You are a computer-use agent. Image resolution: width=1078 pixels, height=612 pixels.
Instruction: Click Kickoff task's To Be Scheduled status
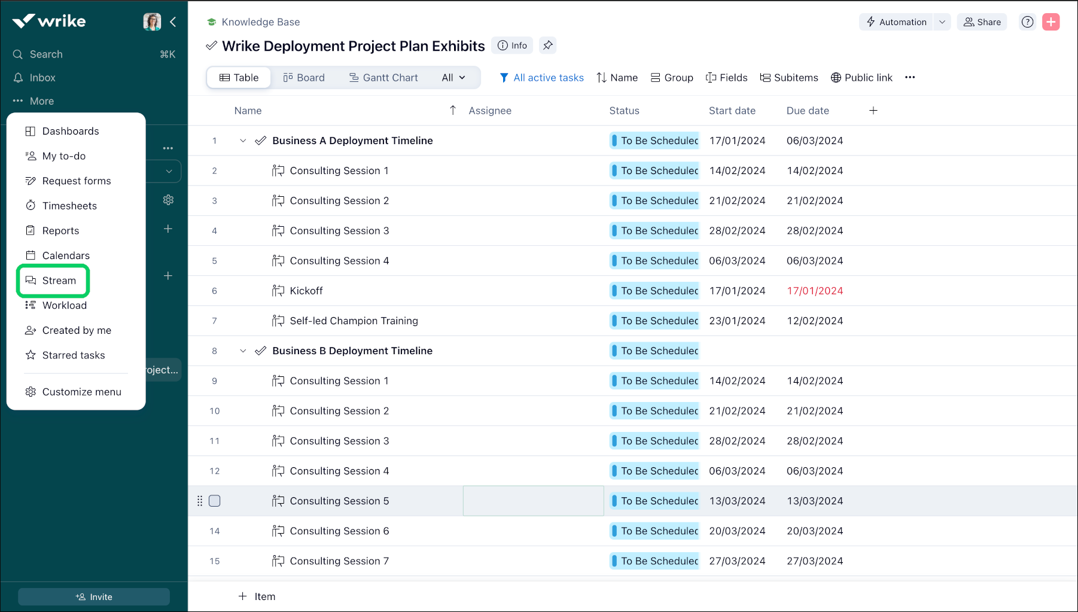tap(654, 291)
